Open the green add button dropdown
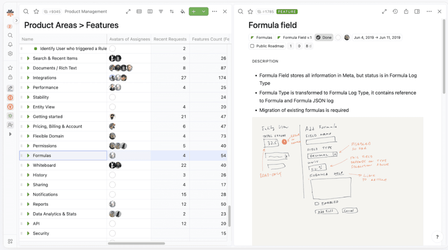Image resolution: width=448 pixels, height=250 pixels. [204, 11]
